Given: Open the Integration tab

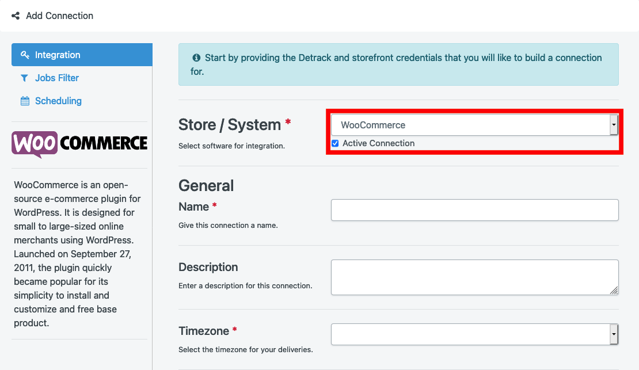Looking at the screenshot, I should coord(82,55).
